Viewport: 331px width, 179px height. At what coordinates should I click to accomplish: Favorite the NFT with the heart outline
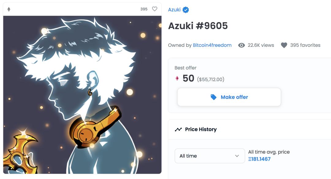(x=155, y=9)
